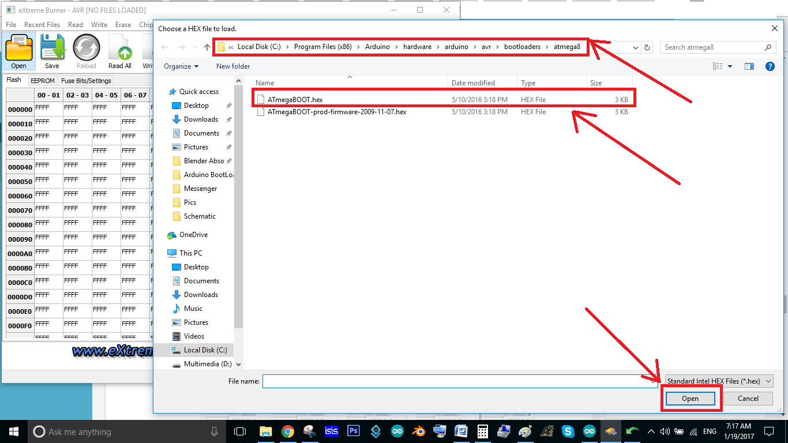This screenshot has width=788, height=443.
Task: Open Documents under Quick access
Action: (x=201, y=133)
